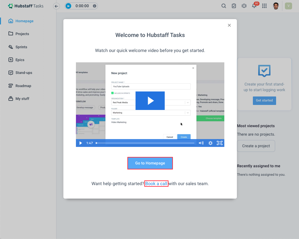
Task: Click the timer display 0:00:00
Action: (82, 6)
